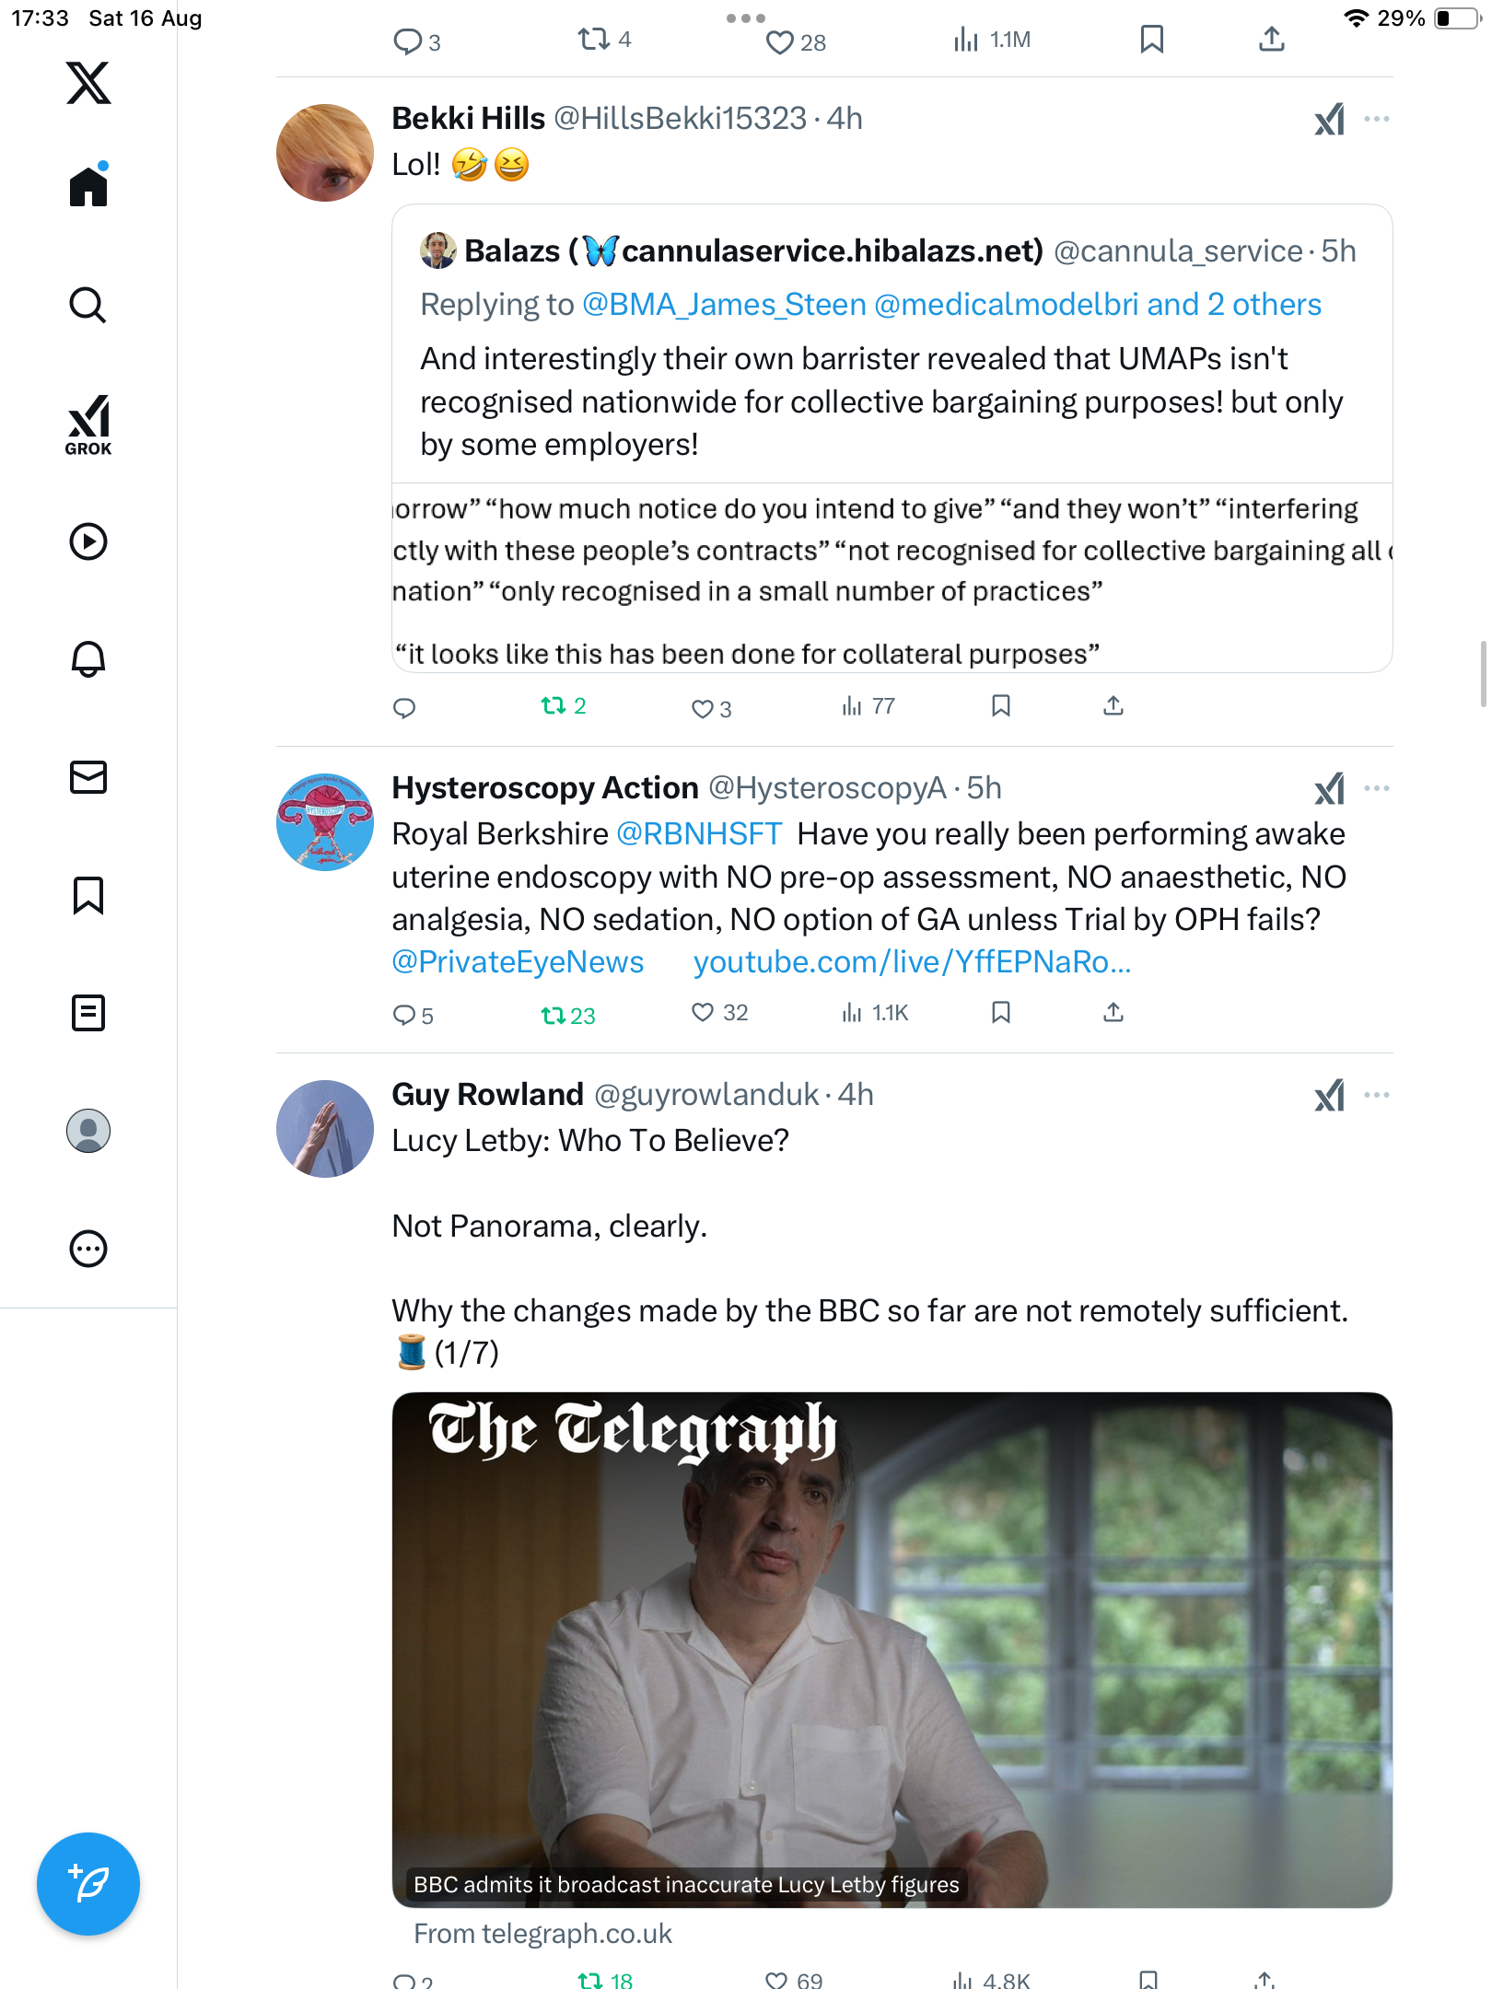Tap the blue compose post button

tap(88, 1883)
